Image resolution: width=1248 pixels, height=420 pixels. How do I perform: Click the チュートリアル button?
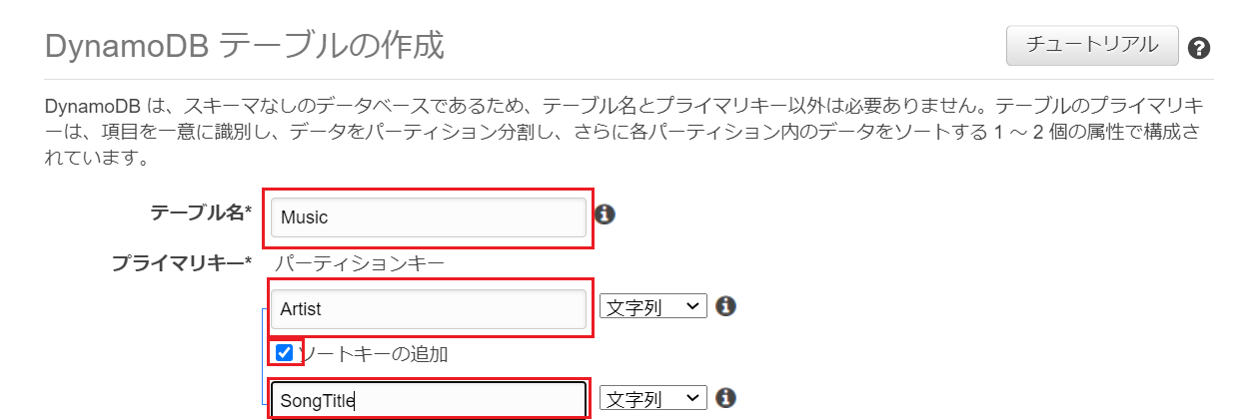click(x=1093, y=45)
